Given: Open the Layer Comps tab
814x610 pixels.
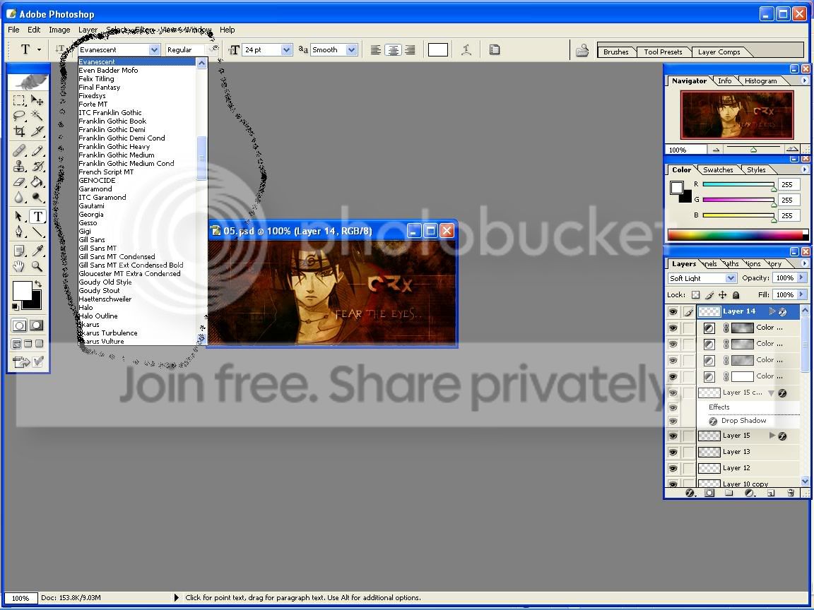Looking at the screenshot, I should [719, 52].
